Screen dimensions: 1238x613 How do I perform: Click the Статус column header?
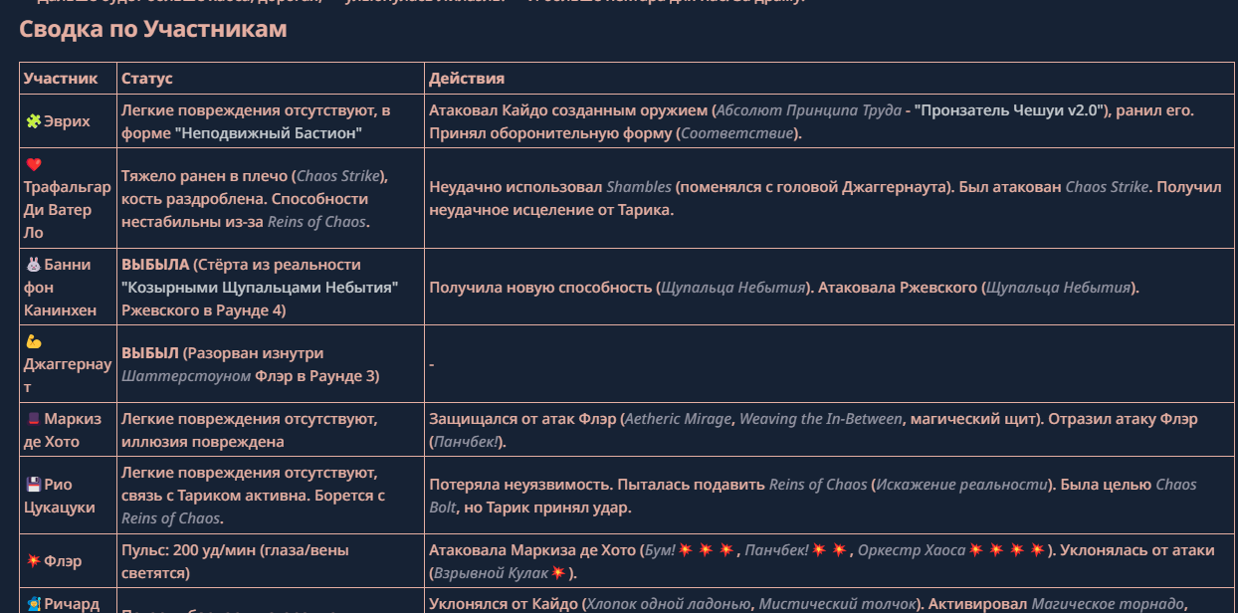[147, 78]
